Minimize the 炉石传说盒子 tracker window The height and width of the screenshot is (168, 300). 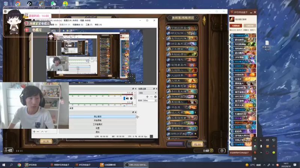click(251, 12)
